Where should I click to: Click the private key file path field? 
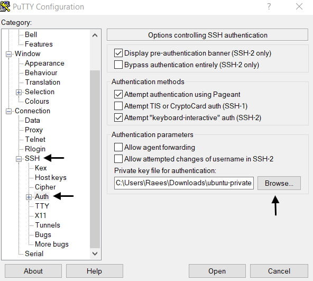pos(184,183)
